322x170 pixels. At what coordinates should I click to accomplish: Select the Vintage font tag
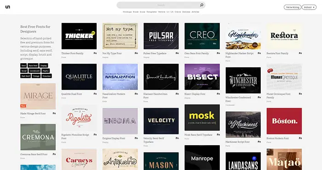[x=36, y=76]
